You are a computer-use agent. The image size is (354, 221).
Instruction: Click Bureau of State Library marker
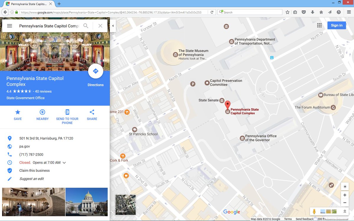click(321, 95)
